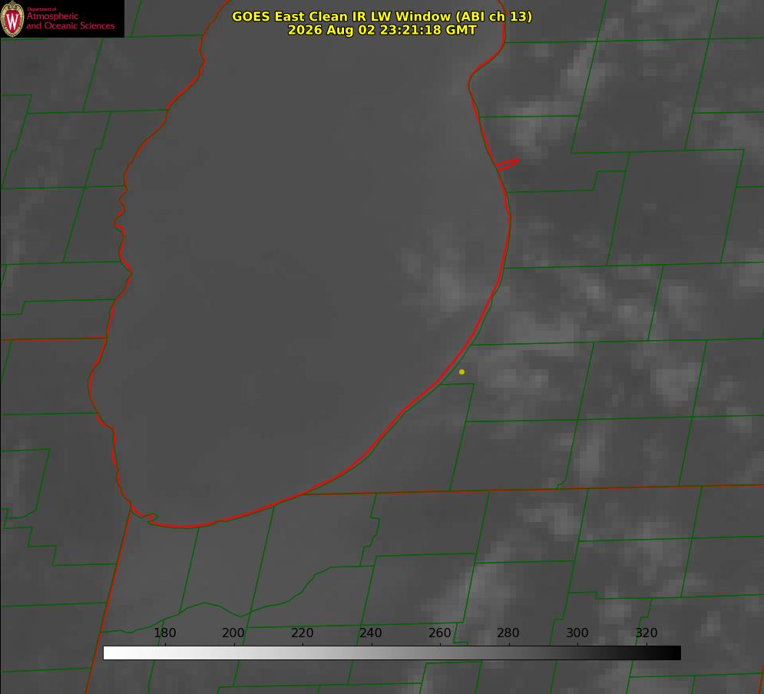This screenshot has width=764, height=694.
Task: Click the 320 tick label on the colorbar
Action: click(x=647, y=633)
